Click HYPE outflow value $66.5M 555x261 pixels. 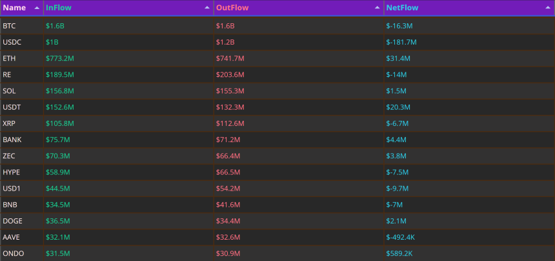click(228, 172)
